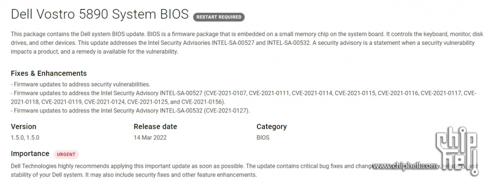Click the Dell Vostro 5890 System BIOS title

(99, 14)
